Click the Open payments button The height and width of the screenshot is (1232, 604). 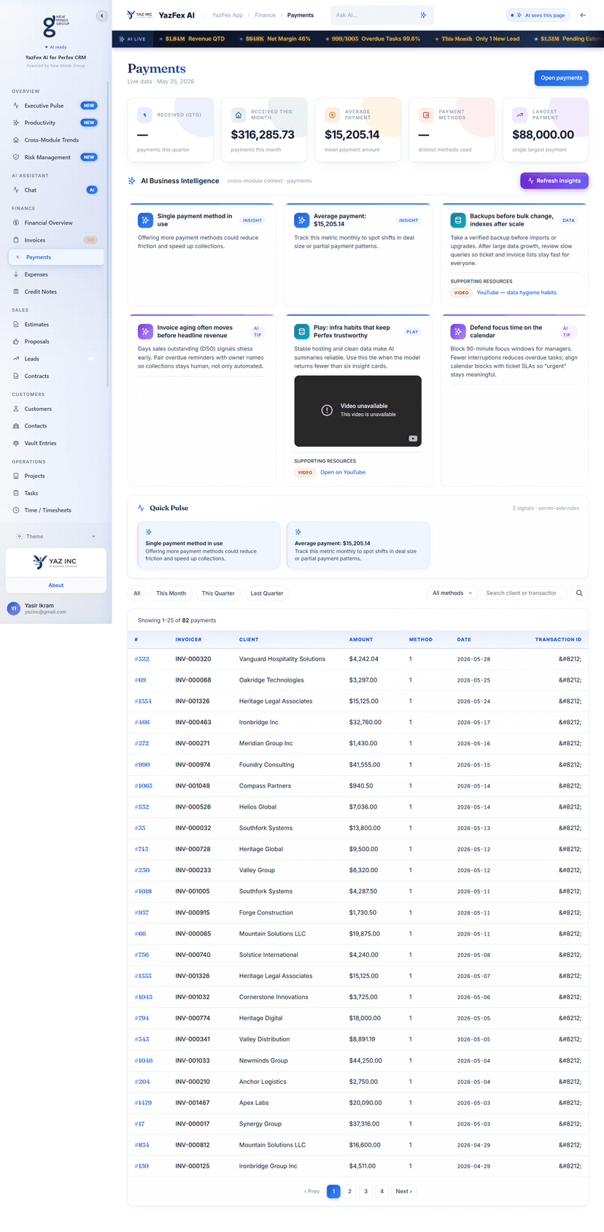(x=562, y=78)
